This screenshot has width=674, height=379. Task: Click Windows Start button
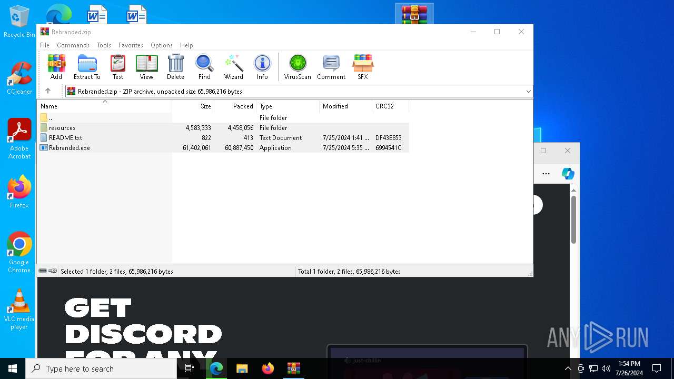[13, 368]
